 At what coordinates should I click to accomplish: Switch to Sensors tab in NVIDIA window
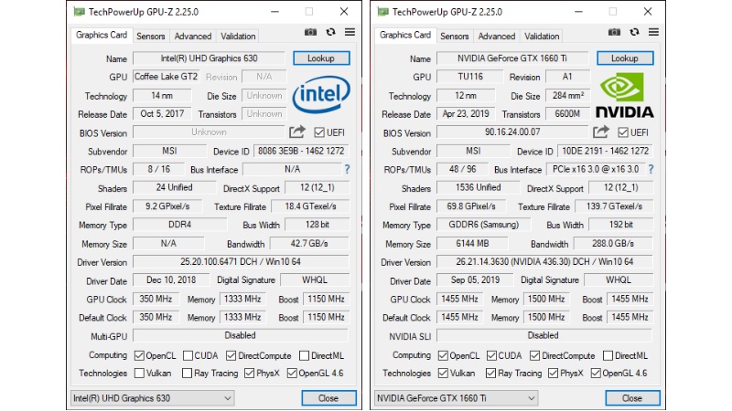tap(454, 36)
